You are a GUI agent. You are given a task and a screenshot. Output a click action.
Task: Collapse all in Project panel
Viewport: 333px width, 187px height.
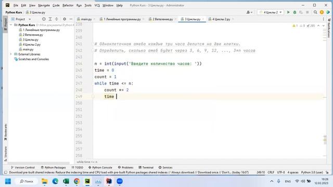click(57, 19)
